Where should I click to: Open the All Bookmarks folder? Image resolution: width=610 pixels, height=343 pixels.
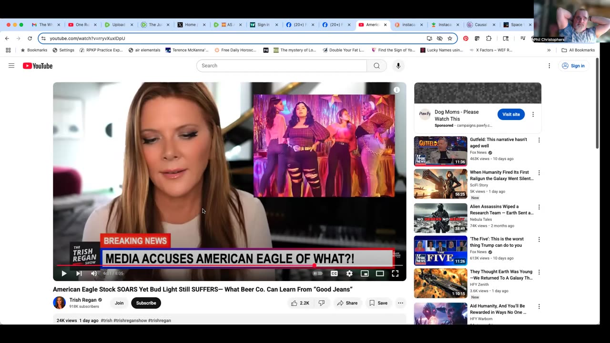578,50
